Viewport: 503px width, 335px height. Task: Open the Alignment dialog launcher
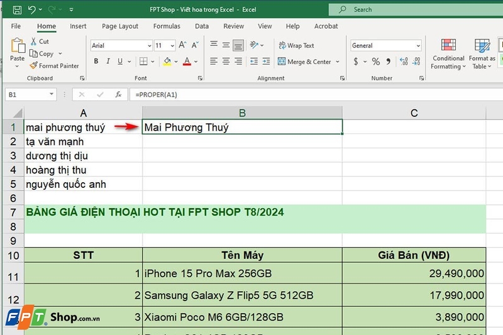tap(342, 78)
